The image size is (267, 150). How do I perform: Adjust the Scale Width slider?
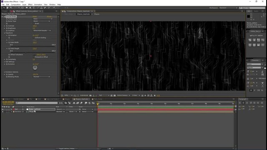click(33, 46)
